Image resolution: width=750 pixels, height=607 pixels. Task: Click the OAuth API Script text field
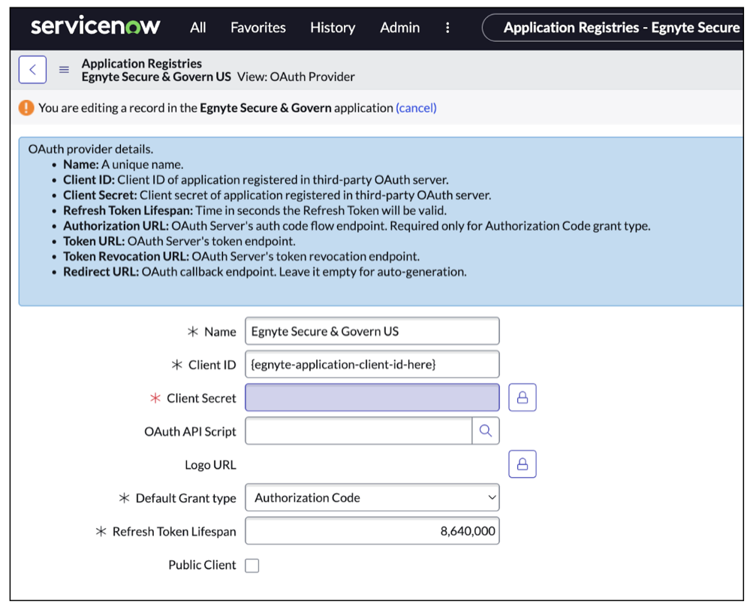pos(360,430)
